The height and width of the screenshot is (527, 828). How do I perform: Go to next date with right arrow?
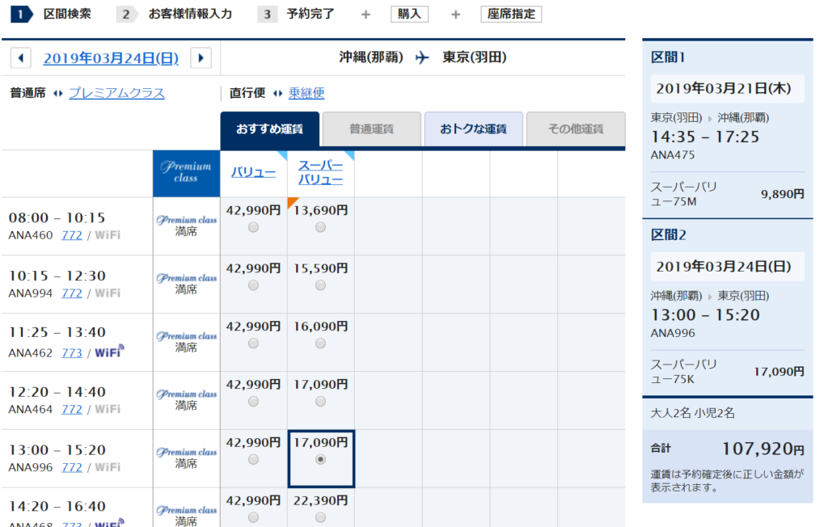click(x=201, y=58)
